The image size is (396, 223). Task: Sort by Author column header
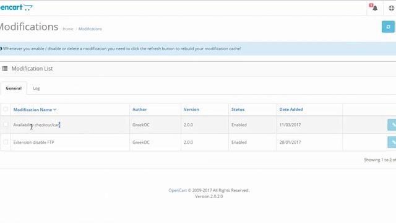(x=139, y=109)
